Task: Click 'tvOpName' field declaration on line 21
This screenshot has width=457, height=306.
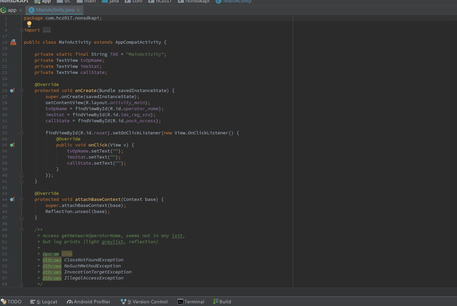Action: (x=91, y=60)
